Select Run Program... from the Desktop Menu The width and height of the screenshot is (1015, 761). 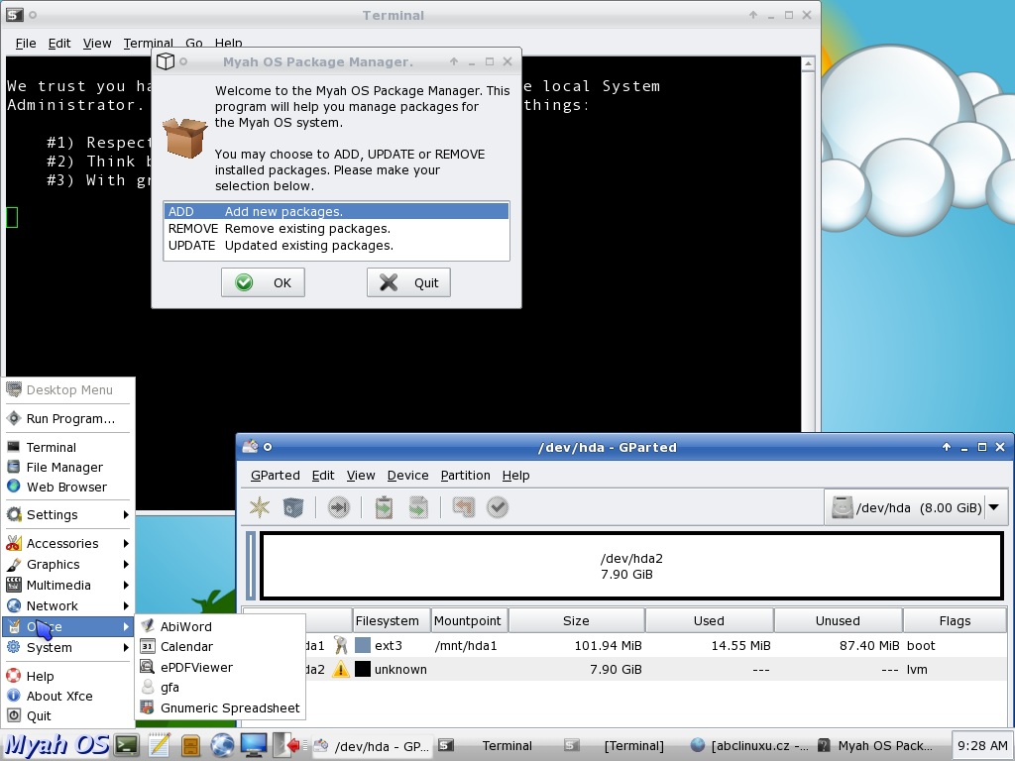(x=68, y=419)
